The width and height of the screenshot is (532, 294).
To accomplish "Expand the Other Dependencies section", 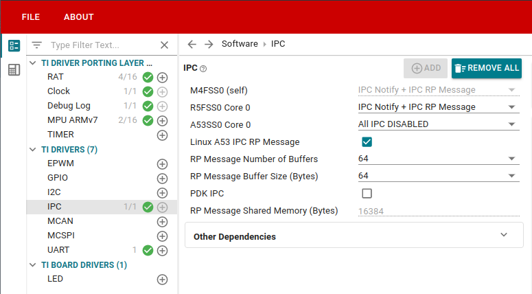I will tap(354, 235).
